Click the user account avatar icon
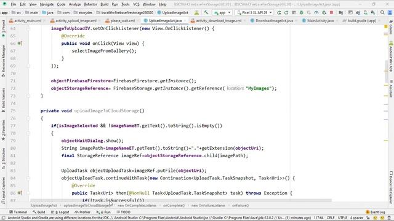 pyautogui.click(x=390, y=12)
